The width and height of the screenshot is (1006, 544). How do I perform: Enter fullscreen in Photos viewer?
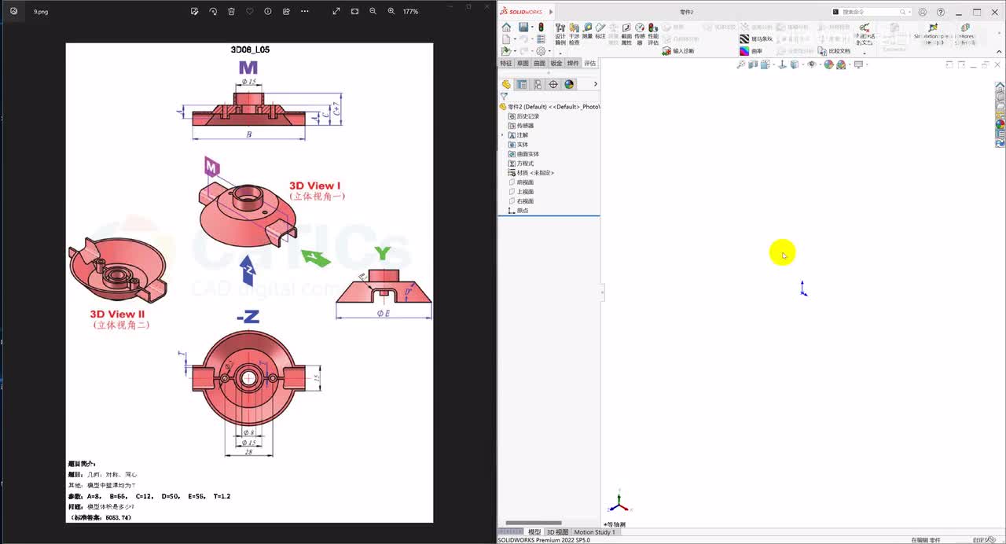tap(336, 11)
